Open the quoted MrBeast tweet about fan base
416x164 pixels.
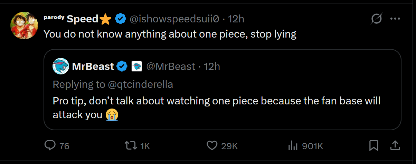[x=216, y=107]
